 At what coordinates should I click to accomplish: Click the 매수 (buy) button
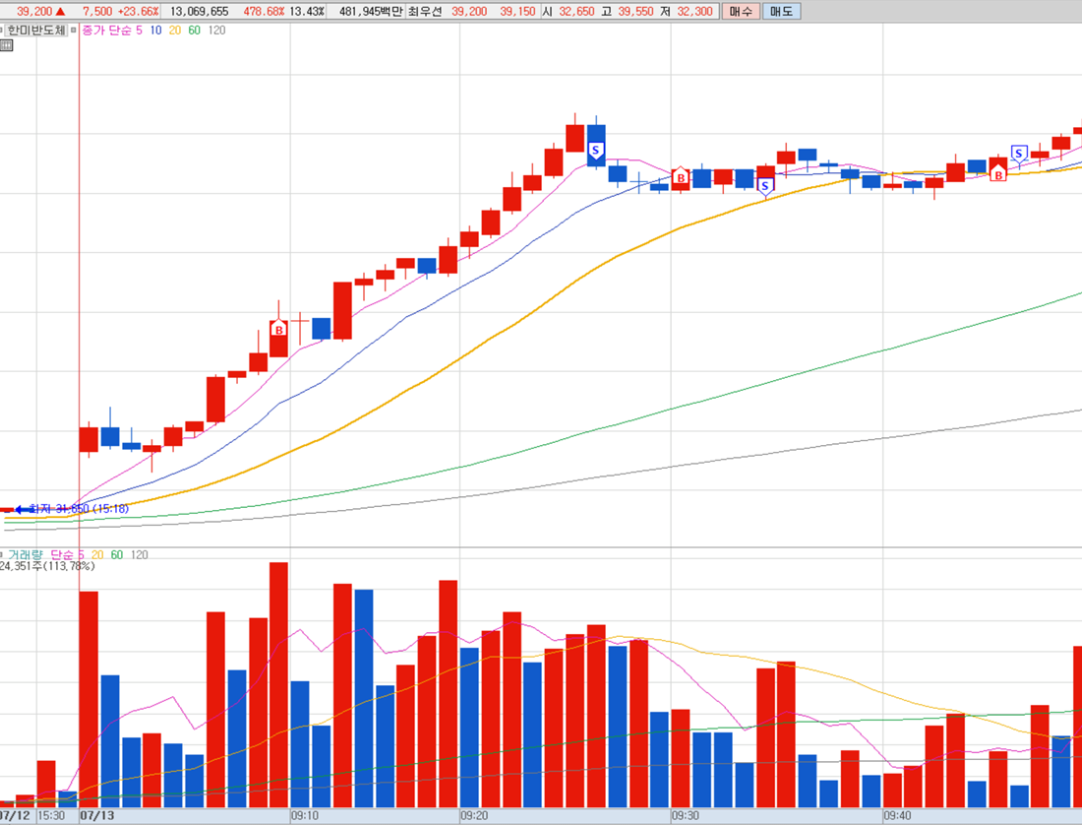(x=741, y=11)
